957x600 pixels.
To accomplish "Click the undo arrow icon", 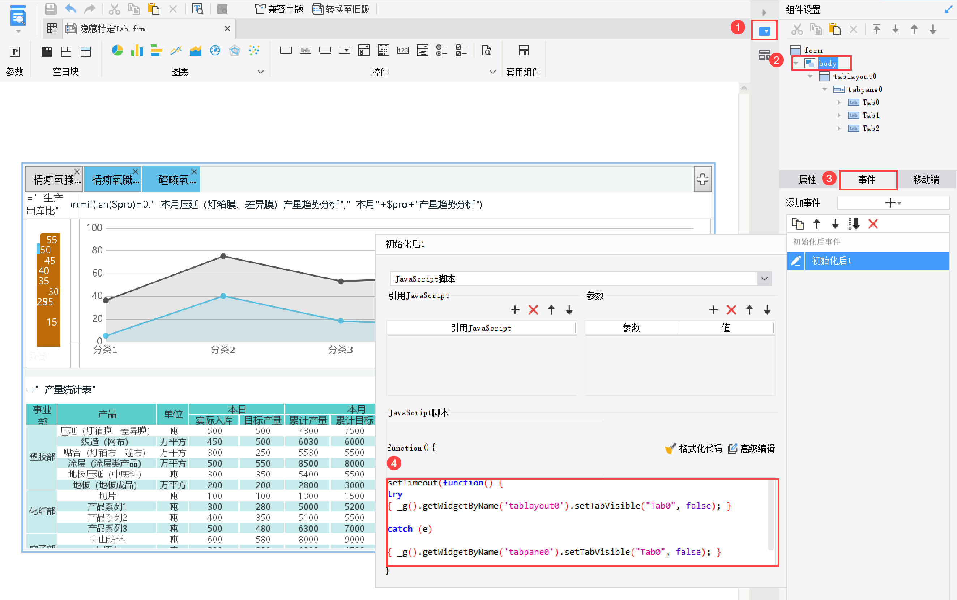I will coord(71,9).
